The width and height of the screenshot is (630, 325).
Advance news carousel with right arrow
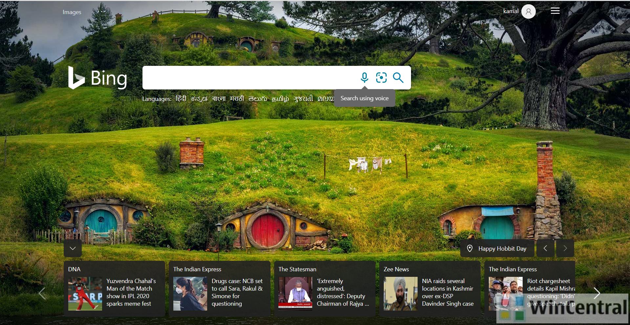[597, 293]
